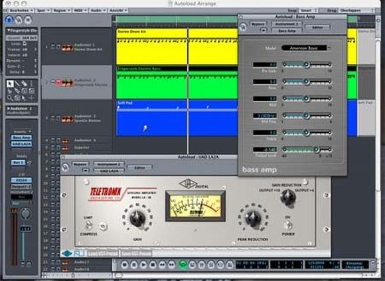Viewport: 385px width, 281px height.
Task: Open the Drag mode dropdown set to Überlappen
Action: click(356, 11)
